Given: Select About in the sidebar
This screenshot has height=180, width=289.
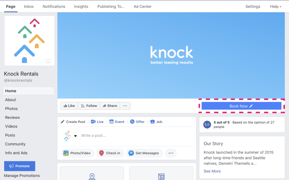Looking at the screenshot, I should pos(11,100).
